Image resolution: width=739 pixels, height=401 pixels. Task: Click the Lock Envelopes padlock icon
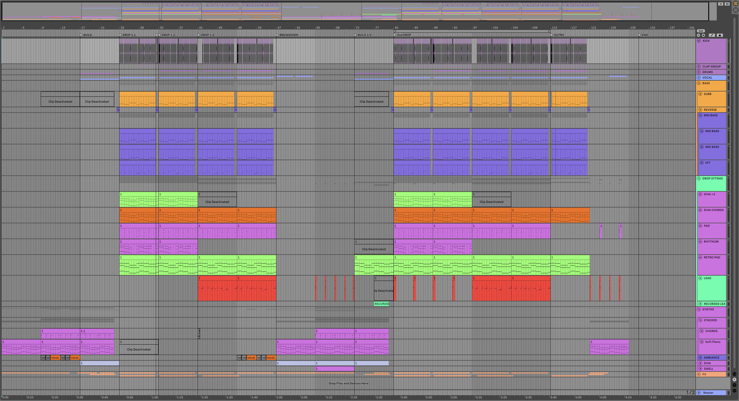tap(720, 35)
